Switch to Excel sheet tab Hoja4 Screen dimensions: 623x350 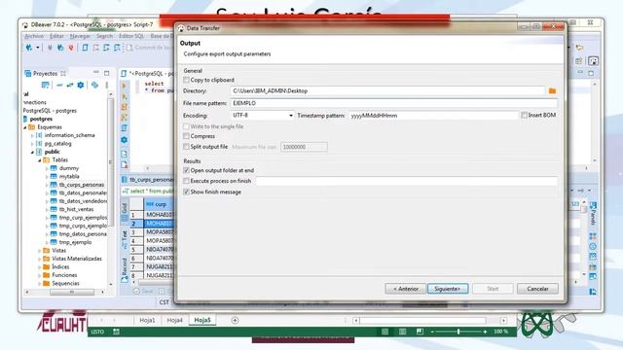click(175, 320)
